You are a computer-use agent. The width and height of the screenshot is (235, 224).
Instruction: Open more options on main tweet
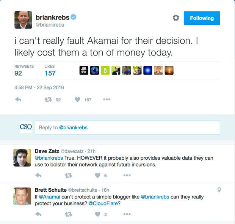(107, 100)
